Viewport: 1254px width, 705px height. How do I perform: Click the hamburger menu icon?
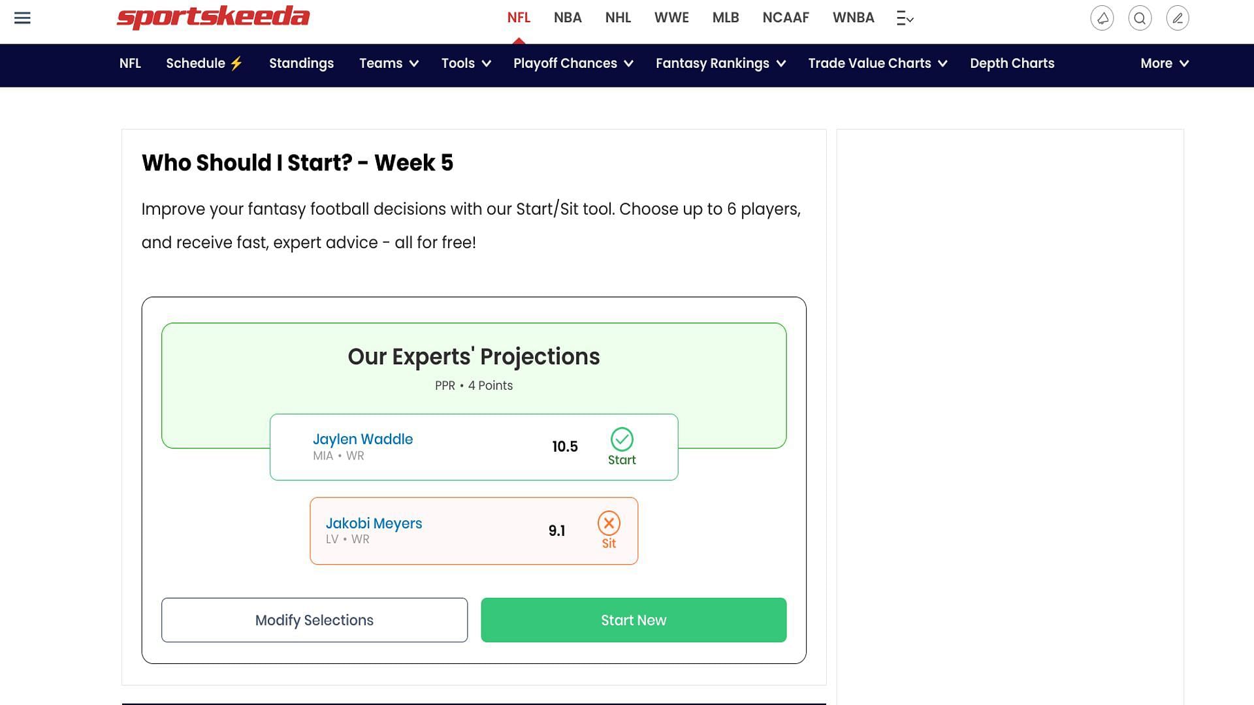pyautogui.click(x=22, y=17)
